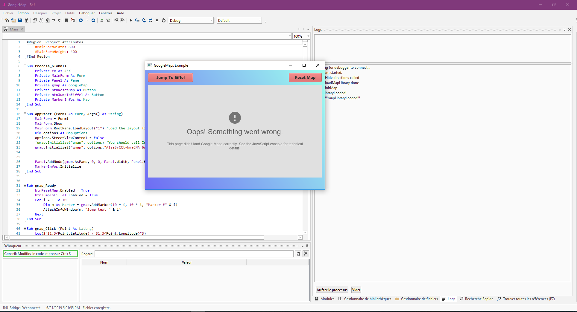Redo the last undone edit
Screen dimensions: 577x312
pyautogui.click(x=59, y=20)
